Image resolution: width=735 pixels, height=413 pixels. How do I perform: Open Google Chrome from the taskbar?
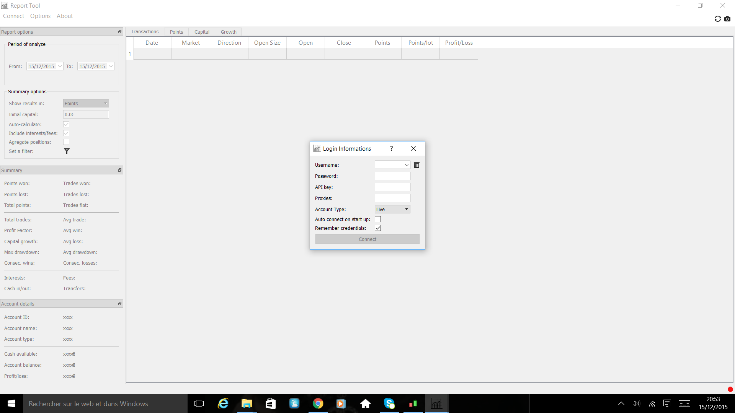point(318,403)
